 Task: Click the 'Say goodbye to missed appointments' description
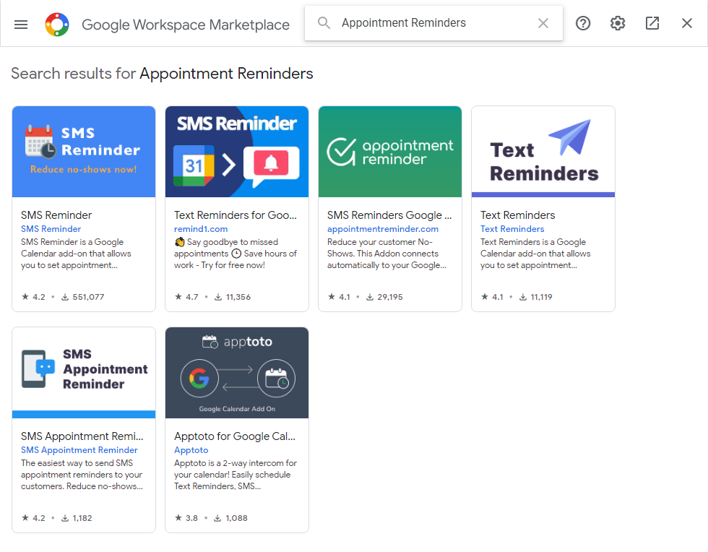pyautogui.click(x=236, y=254)
